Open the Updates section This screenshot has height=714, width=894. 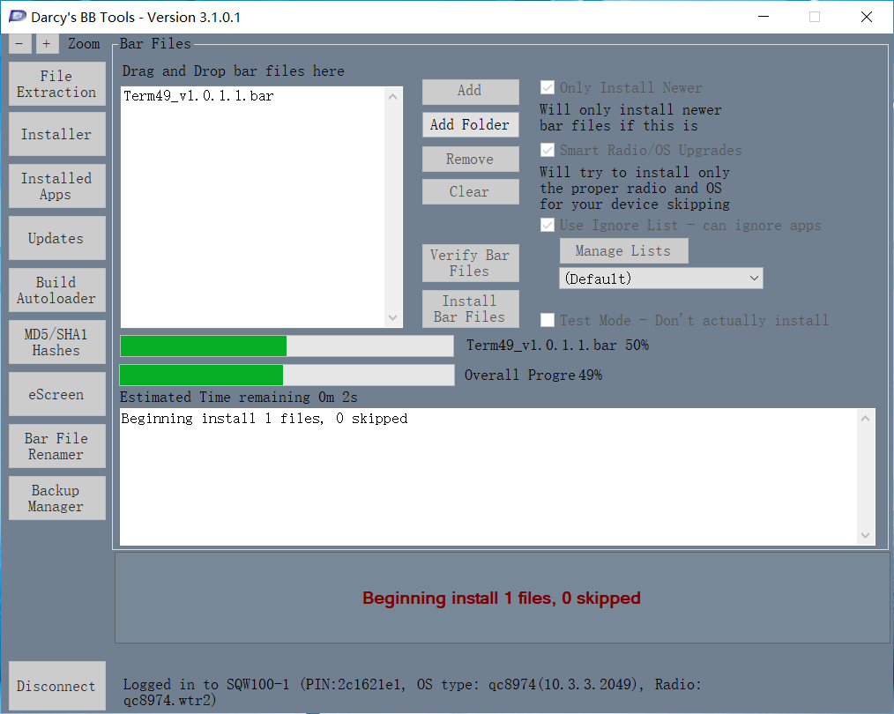click(x=56, y=238)
